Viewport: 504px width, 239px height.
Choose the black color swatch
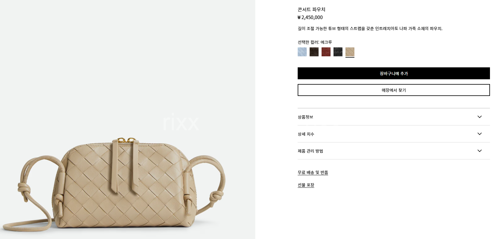[338, 52]
